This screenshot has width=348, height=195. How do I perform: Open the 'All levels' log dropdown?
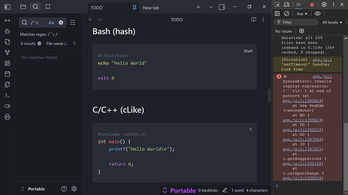coord(332,22)
